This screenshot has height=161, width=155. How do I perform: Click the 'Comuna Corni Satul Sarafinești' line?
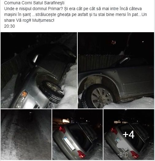click(34, 3)
